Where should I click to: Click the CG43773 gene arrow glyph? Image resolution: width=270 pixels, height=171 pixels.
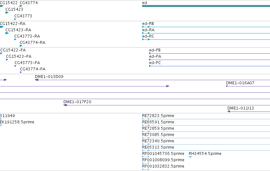15,19
